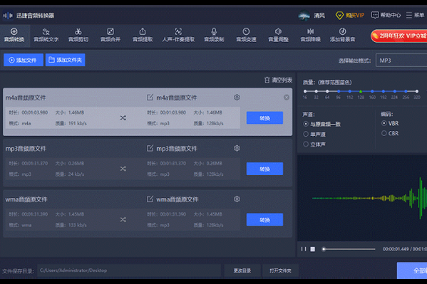Click the playback progress bar
Viewport: 427px width, 284px height.
[349, 249]
